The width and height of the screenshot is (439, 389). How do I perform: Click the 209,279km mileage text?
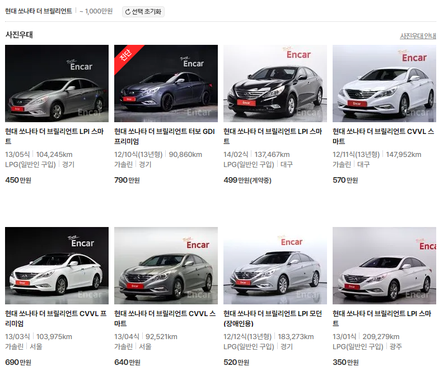381,336
